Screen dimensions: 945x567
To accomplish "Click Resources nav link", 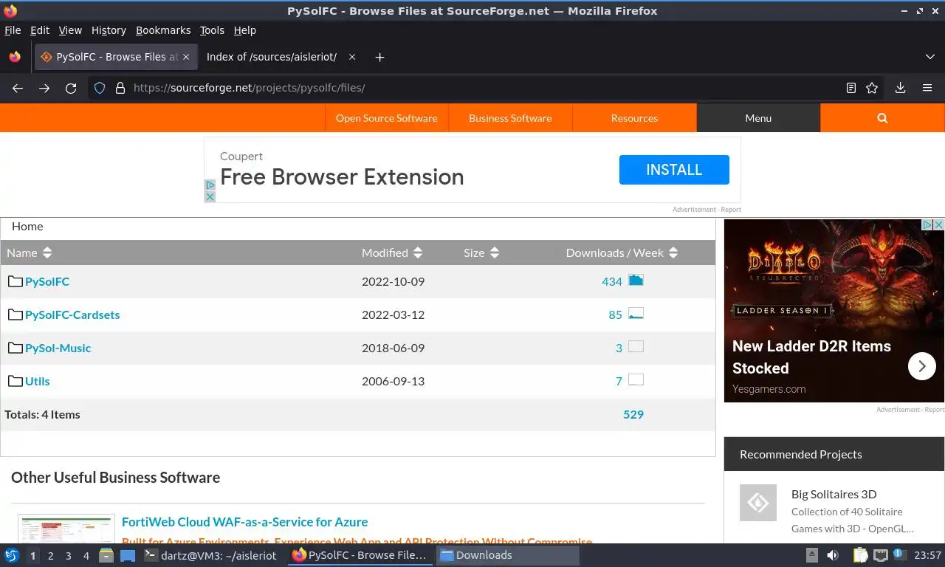I will point(634,118).
